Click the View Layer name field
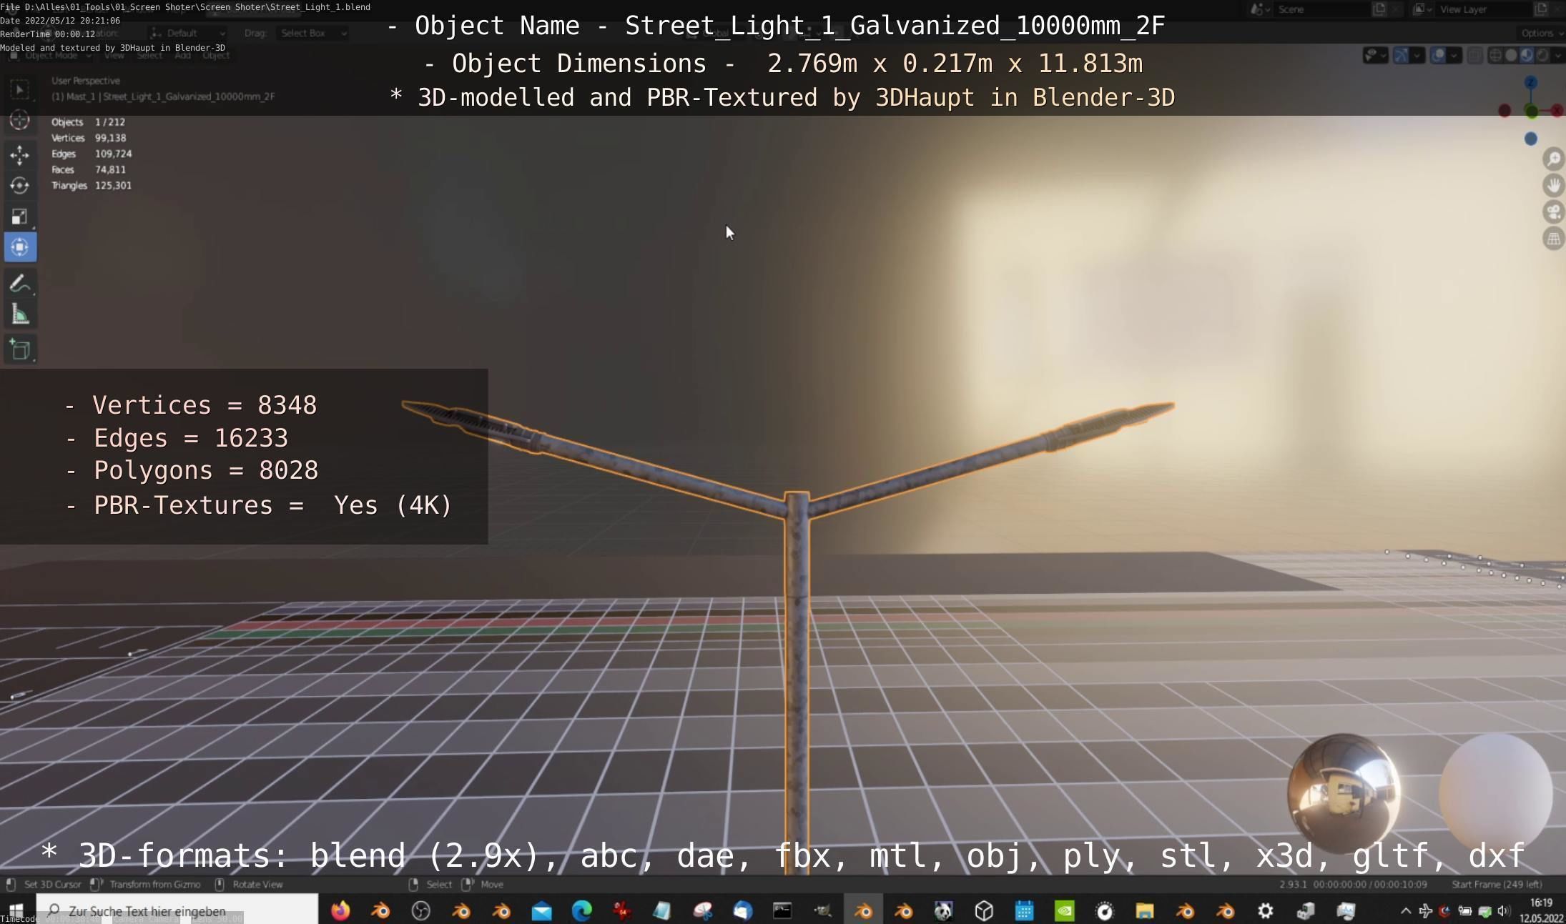This screenshot has width=1566, height=924. pyautogui.click(x=1484, y=9)
